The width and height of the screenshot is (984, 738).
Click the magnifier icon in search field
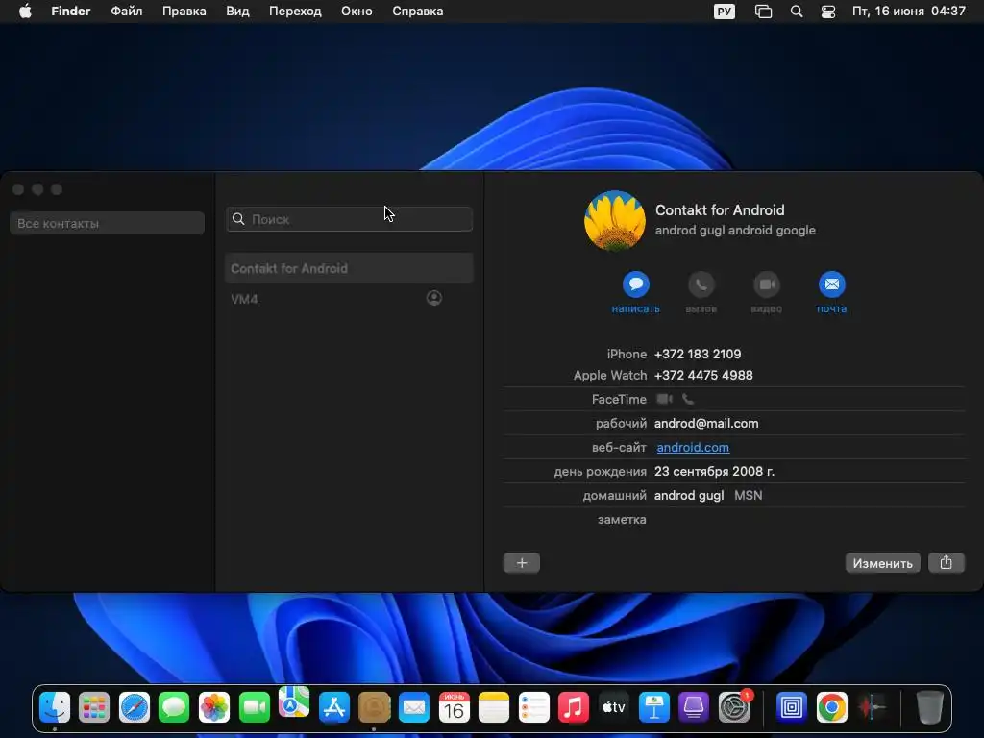click(x=238, y=219)
